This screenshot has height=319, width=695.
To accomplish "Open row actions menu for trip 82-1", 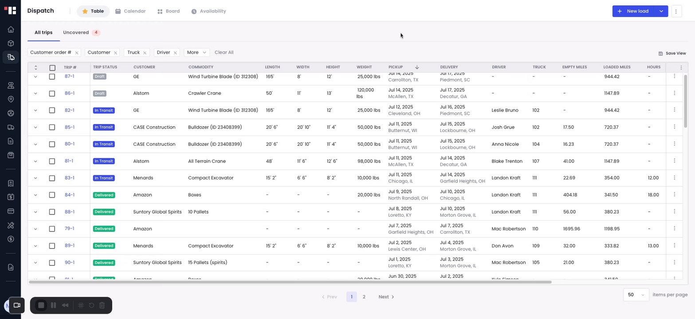I will [674, 110].
